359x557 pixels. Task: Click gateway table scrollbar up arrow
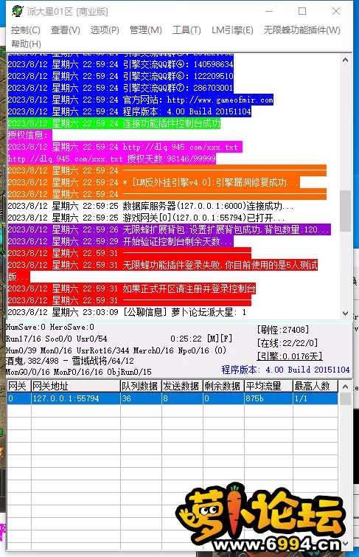pyautogui.click(x=345, y=387)
